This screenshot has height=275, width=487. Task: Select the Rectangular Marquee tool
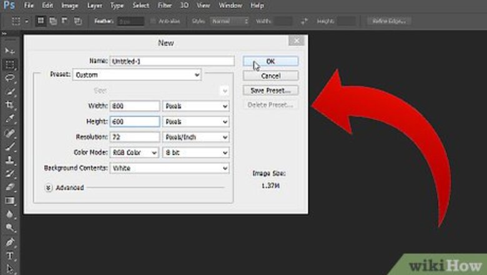point(9,64)
